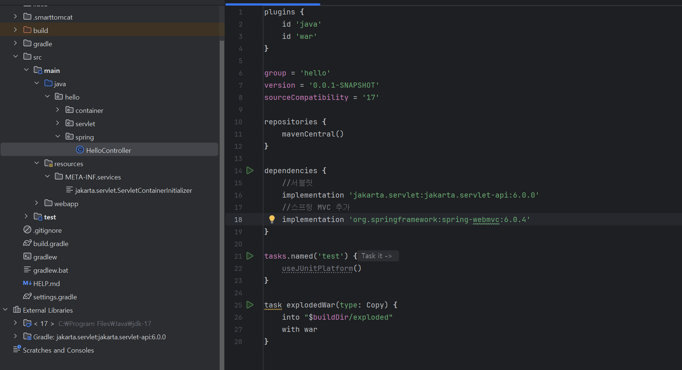Click the orange build folder icon

tap(27, 30)
